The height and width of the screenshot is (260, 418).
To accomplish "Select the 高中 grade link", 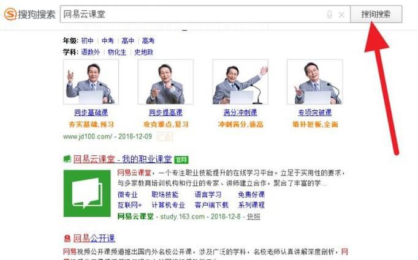I will 128,41.
